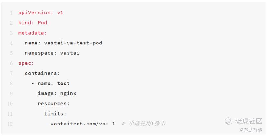The height and width of the screenshot is (136, 267).
Task: Click the Tiger community watermark logo icon
Action: coord(228,121)
